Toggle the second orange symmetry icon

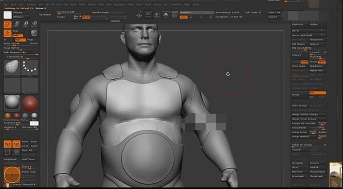point(16,144)
